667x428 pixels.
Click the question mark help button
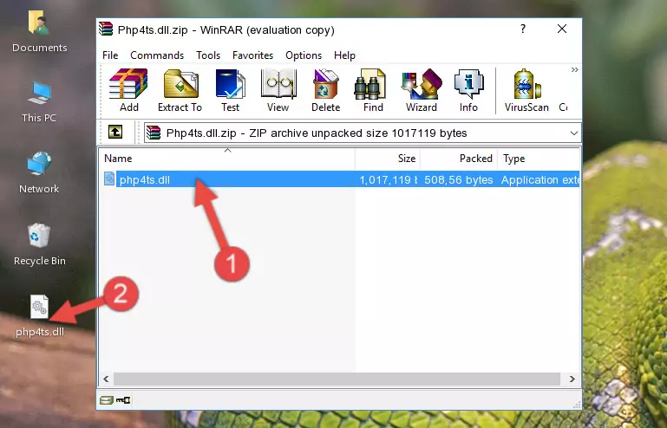[x=523, y=29]
